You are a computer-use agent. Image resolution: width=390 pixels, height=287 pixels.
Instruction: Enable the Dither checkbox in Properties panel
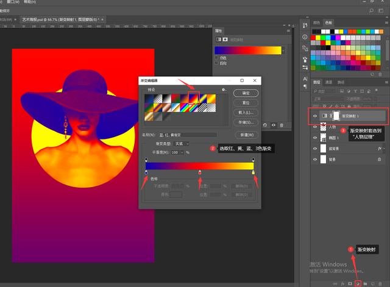[x=216, y=58]
